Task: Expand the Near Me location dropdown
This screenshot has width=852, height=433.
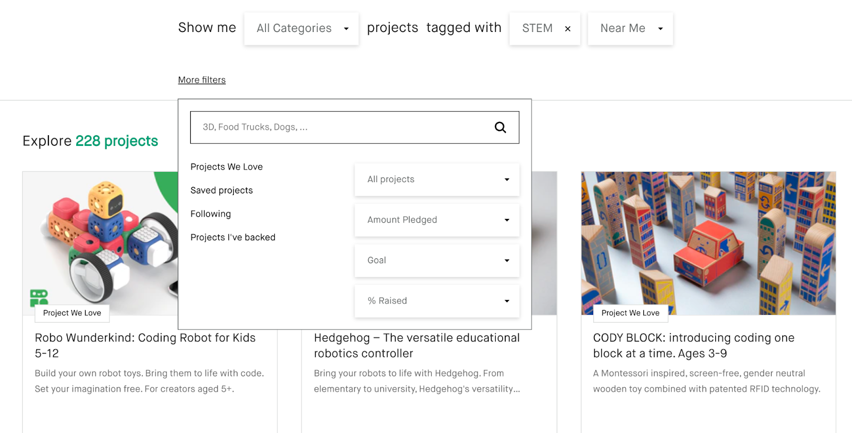Action: point(630,29)
